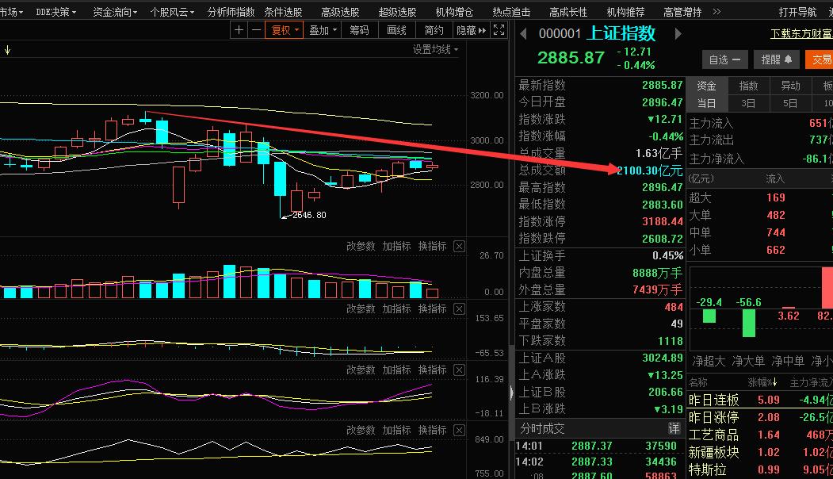Open 详 details for 分时成交
The width and height of the screenshot is (833, 479).
click(x=674, y=428)
